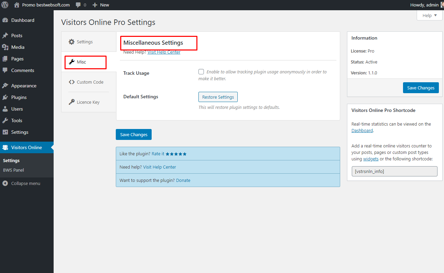Click the 'License: Pro' text

pyautogui.click(x=362, y=51)
